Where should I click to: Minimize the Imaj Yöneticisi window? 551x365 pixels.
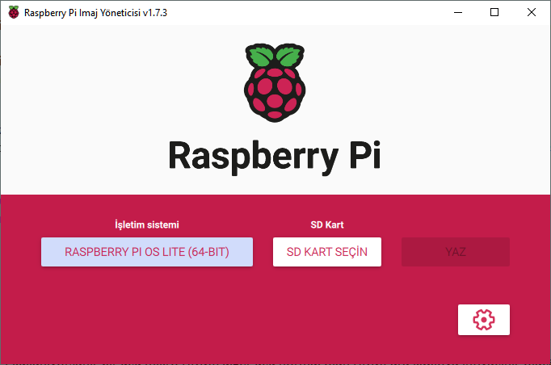458,12
